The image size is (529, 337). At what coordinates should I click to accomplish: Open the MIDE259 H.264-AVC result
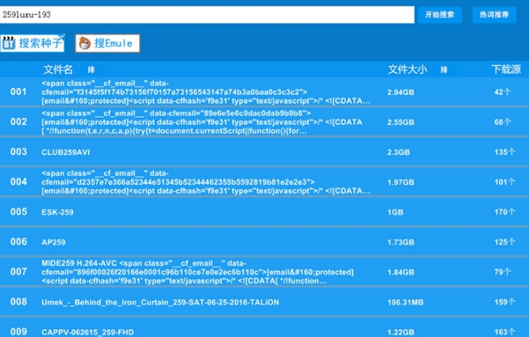(x=197, y=272)
